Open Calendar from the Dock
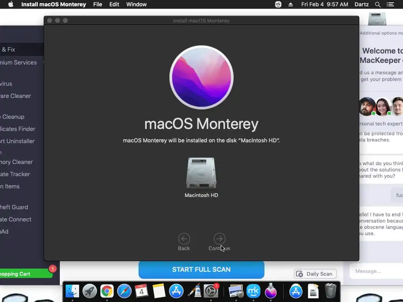Image resolution: width=403 pixels, height=302 pixels. 141,291
